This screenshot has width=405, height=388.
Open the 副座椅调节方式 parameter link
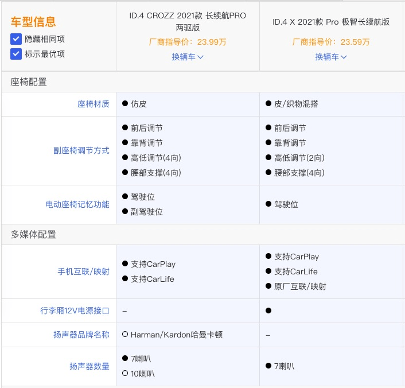(x=81, y=150)
